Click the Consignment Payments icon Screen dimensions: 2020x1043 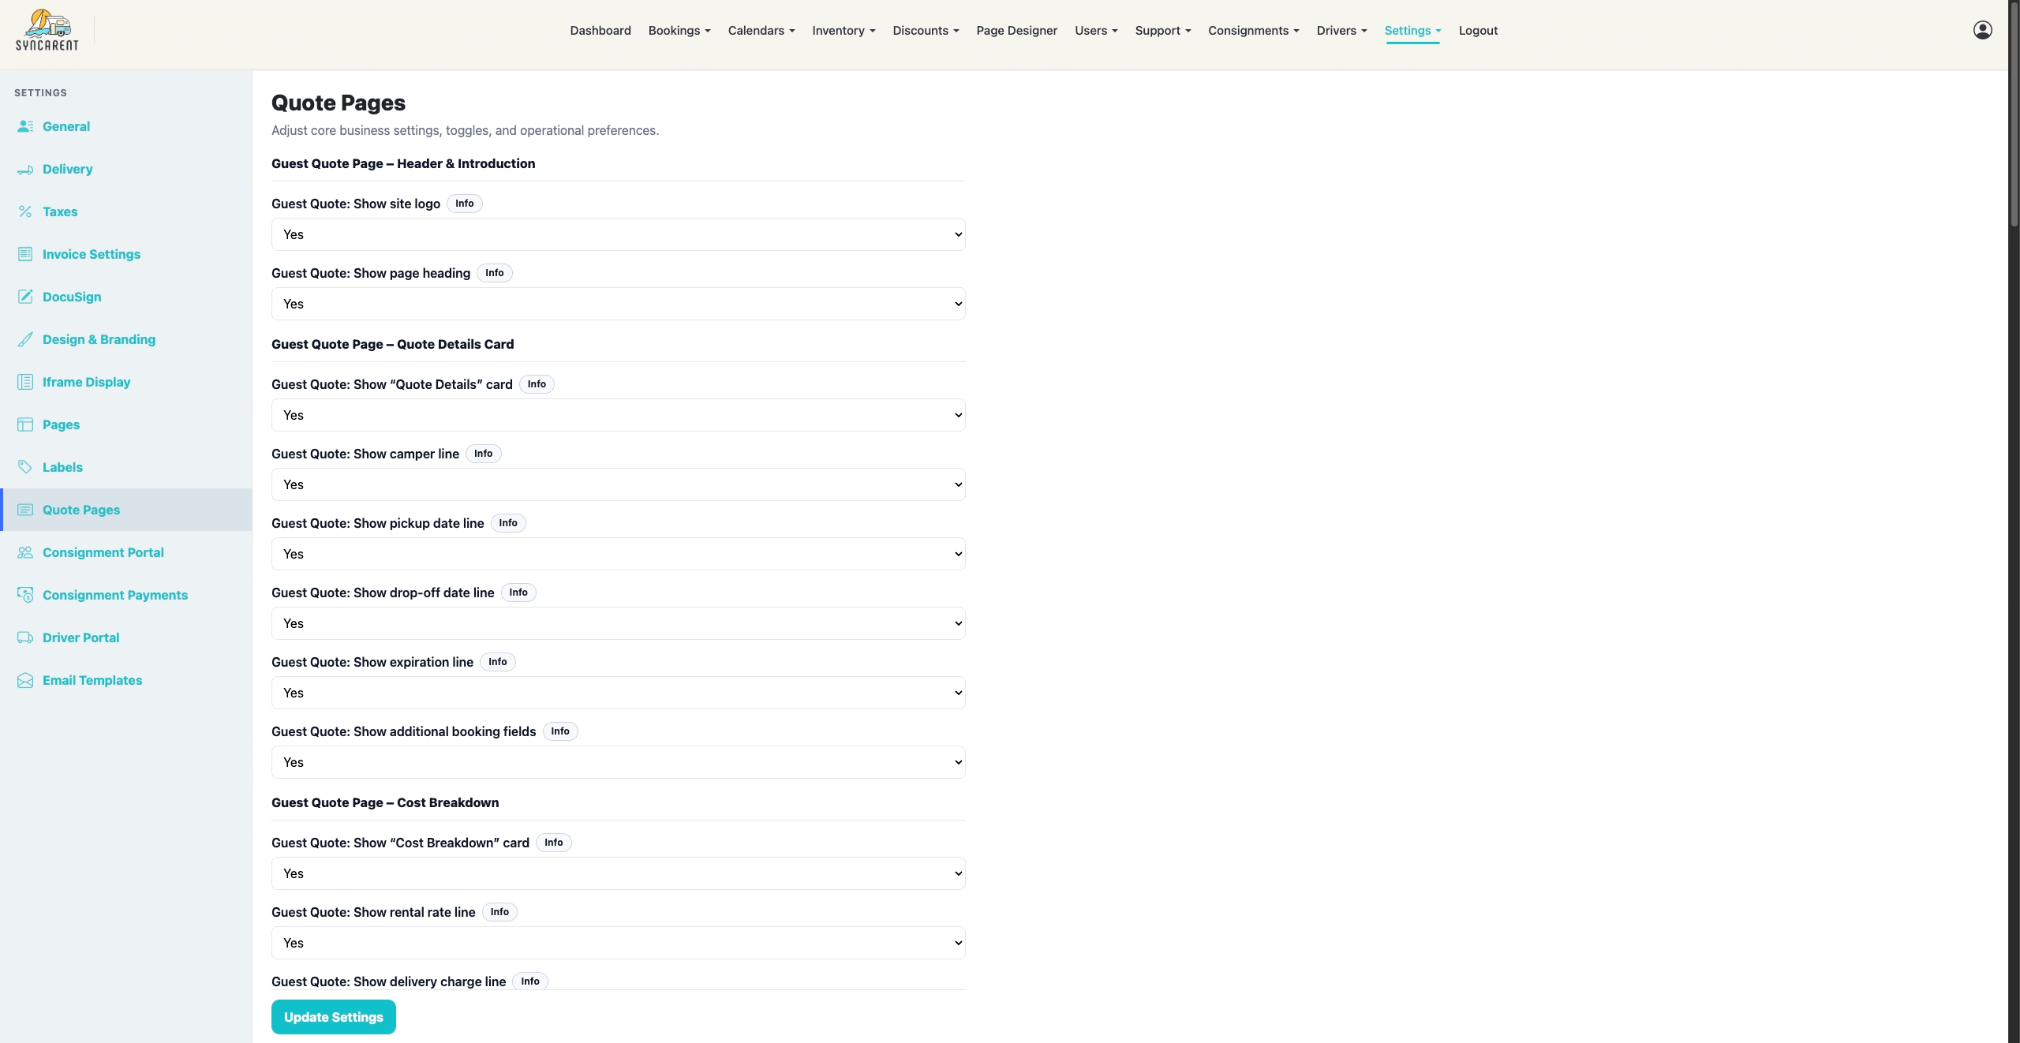point(25,595)
